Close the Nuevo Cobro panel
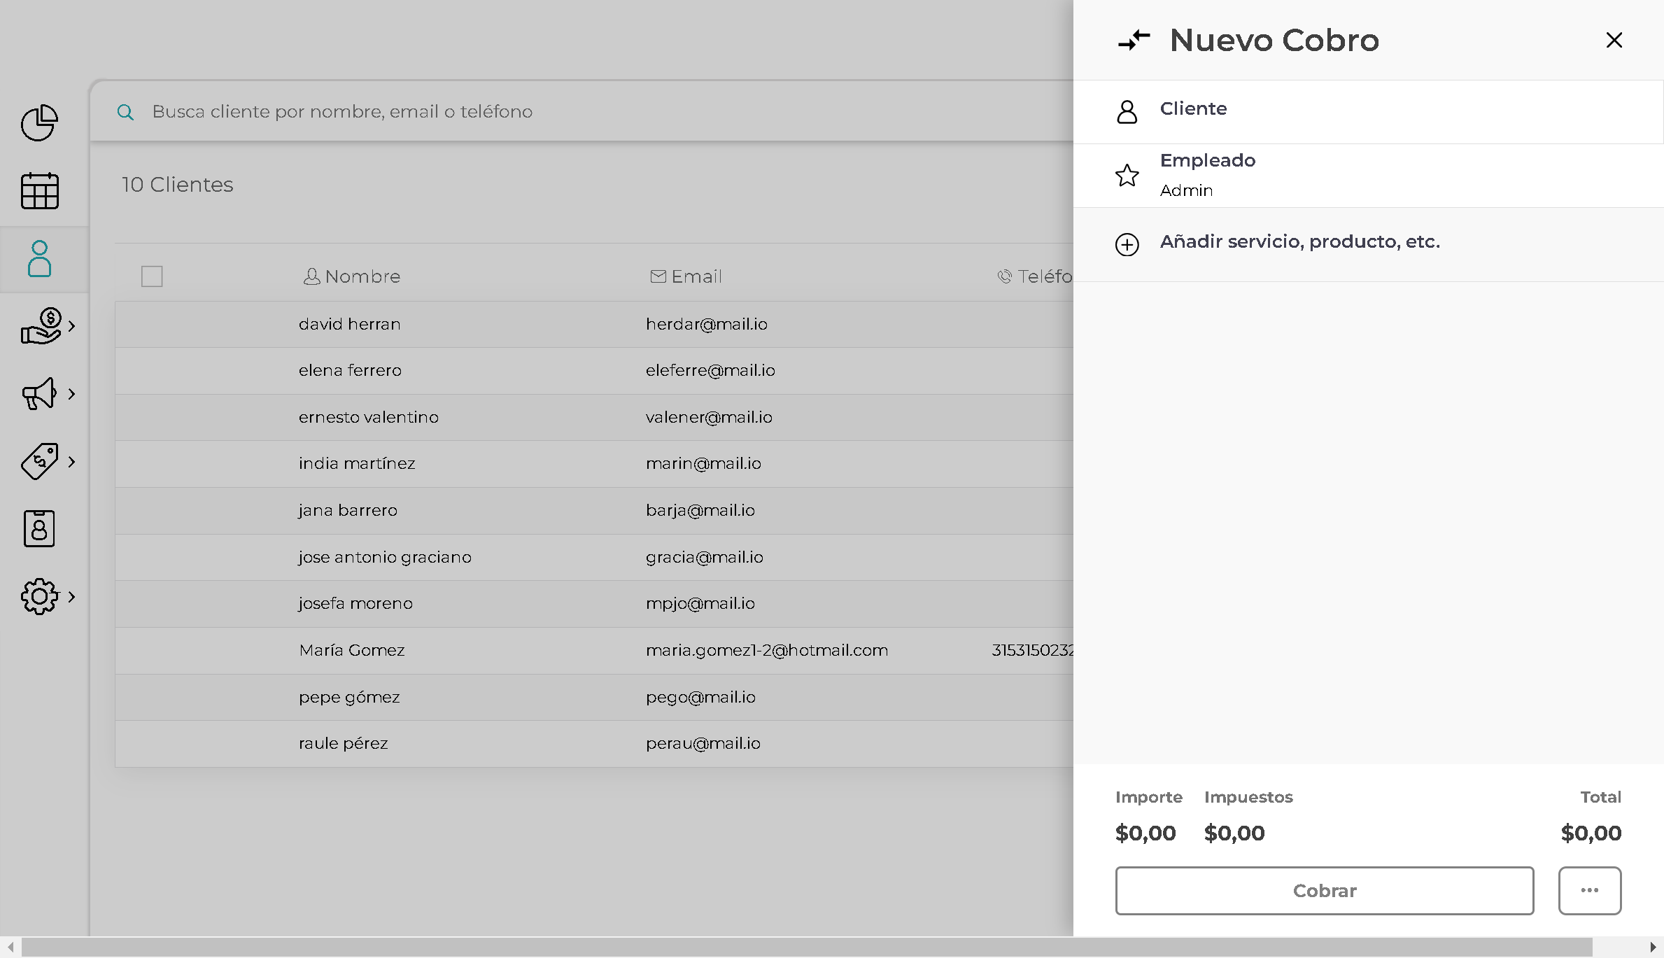Viewport: 1664px width, 958px height. tap(1614, 40)
